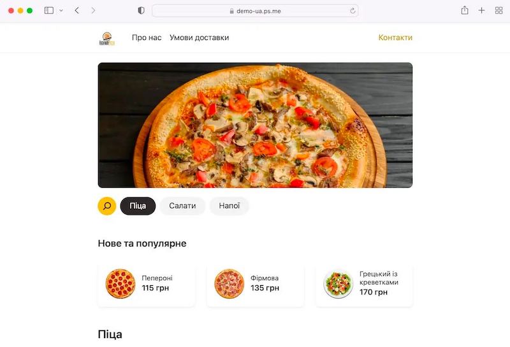Select the Піца category tab
Viewport: 510px width, 347px height.
point(138,206)
